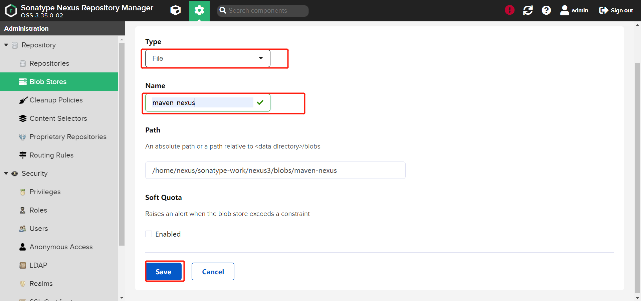The width and height of the screenshot is (641, 301).
Task: Click the Refresh icon in header
Action: coord(528,10)
